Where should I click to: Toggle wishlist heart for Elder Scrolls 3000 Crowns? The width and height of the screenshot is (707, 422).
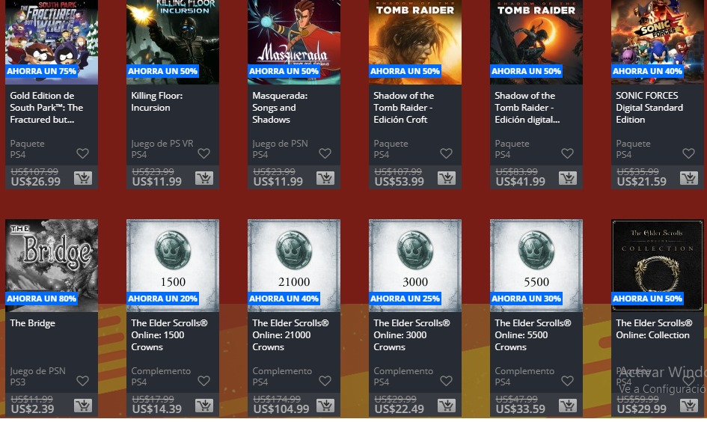(446, 381)
